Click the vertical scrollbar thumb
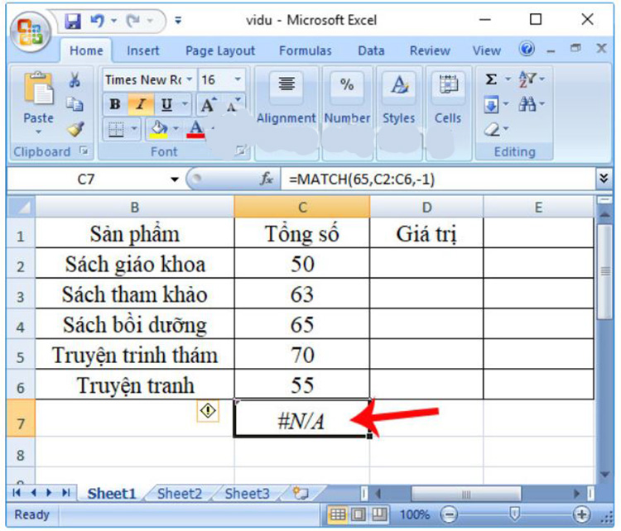The image size is (621, 531). click(604, 271)
